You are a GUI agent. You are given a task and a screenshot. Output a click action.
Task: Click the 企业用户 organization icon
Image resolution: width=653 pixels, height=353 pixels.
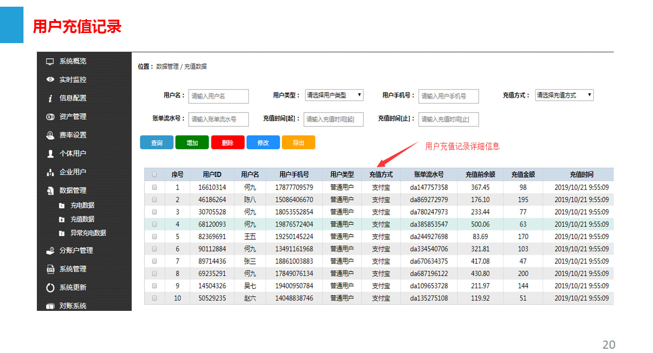pos(50,172)
